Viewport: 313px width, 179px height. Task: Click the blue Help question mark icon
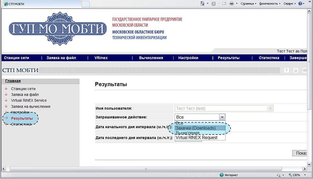(300, 4)
